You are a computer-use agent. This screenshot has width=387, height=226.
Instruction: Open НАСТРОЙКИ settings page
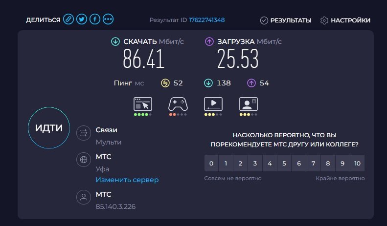(x=345, y=21)
